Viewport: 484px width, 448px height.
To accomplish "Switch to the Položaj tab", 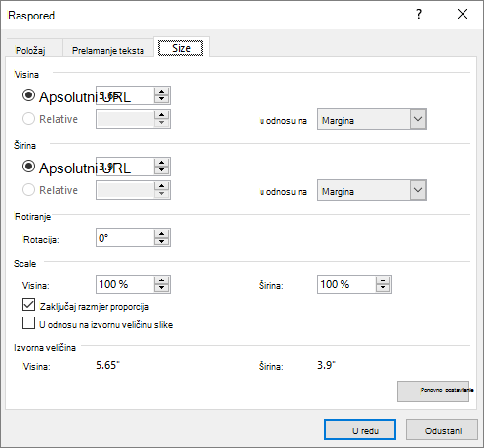I will point(30,51).
